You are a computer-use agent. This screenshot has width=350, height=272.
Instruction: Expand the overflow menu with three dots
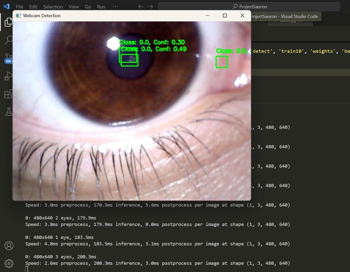pos(116,7)
